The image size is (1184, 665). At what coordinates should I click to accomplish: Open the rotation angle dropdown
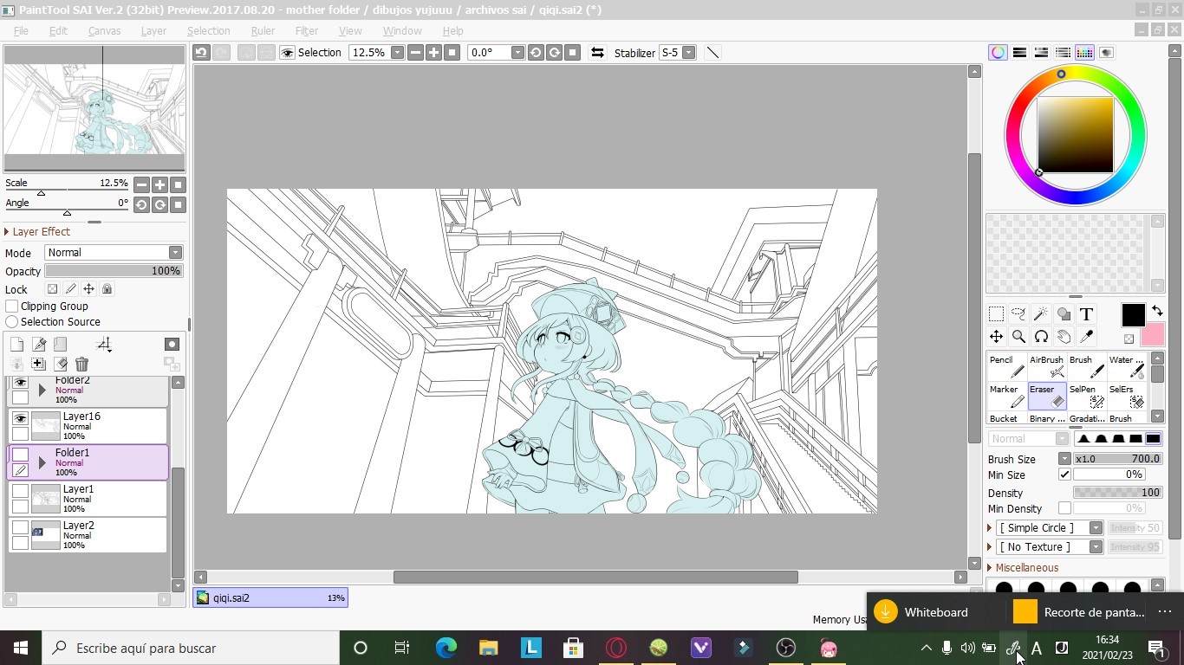517,53
